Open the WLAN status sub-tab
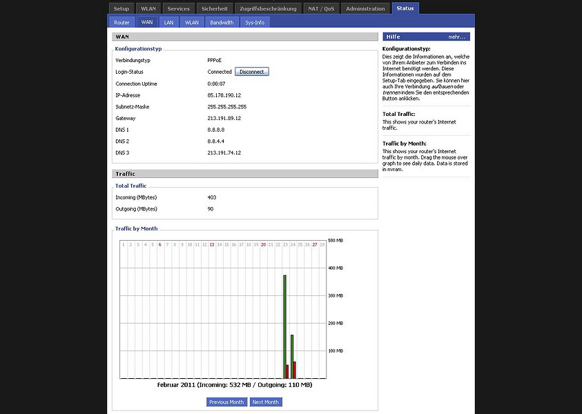Screen dimensions: 582x414 (192, 22)
